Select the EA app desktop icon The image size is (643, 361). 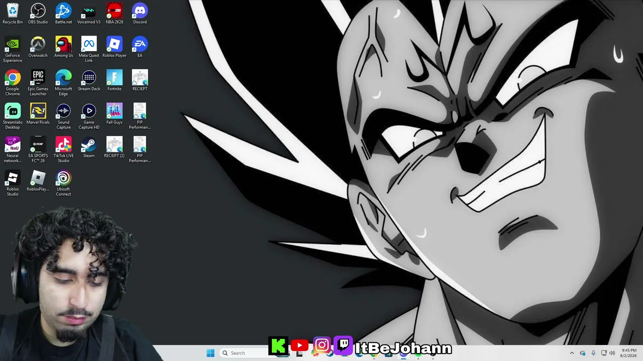tap(140, 47)
